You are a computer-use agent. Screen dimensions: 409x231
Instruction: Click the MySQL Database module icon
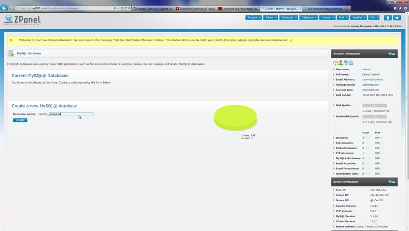(11, 53)
